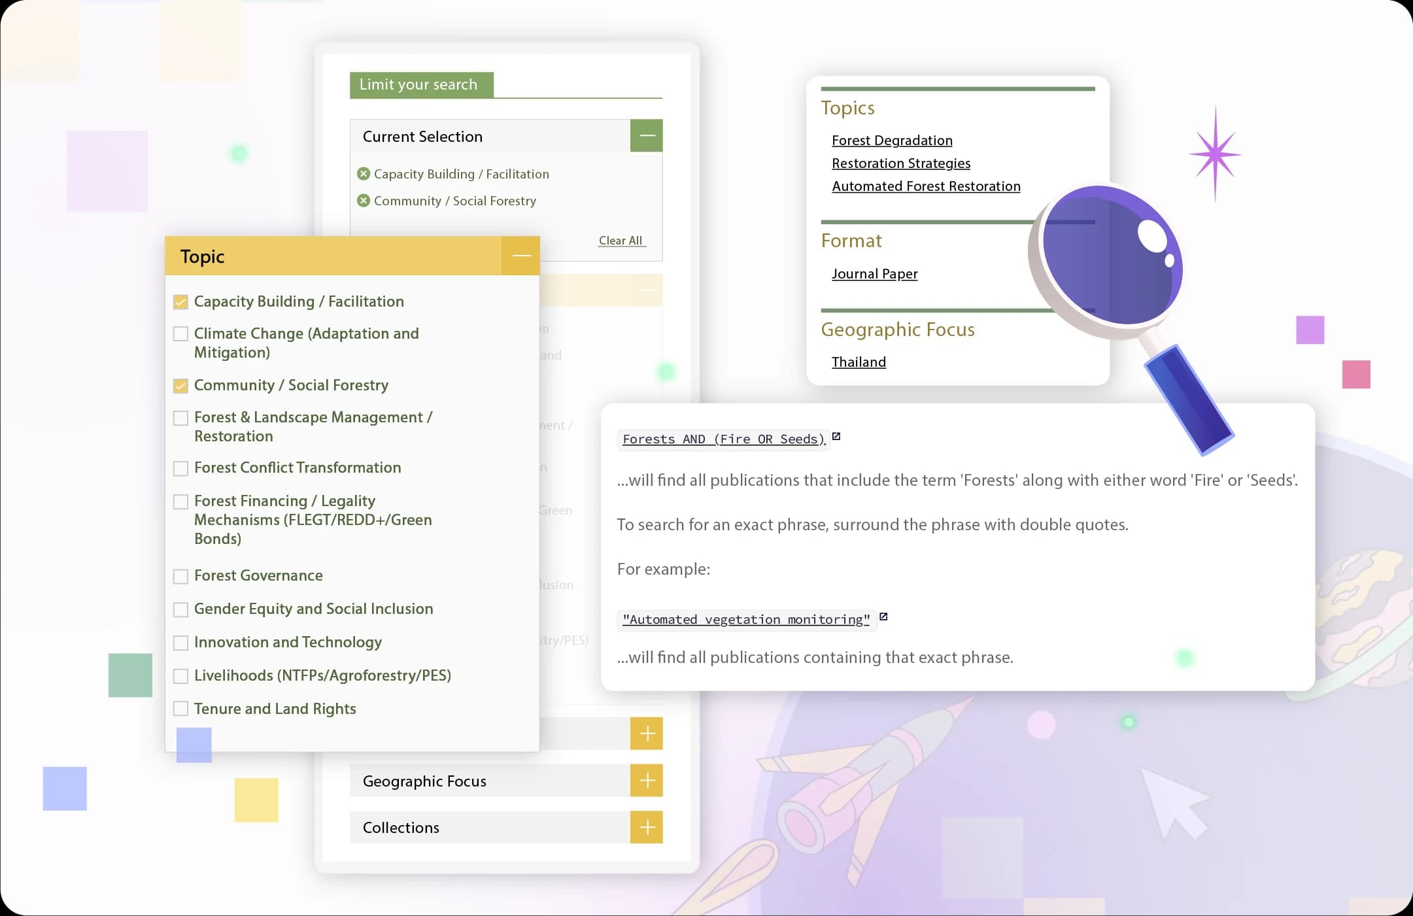Open the Thailand geographic focus link

pos(859,362)
